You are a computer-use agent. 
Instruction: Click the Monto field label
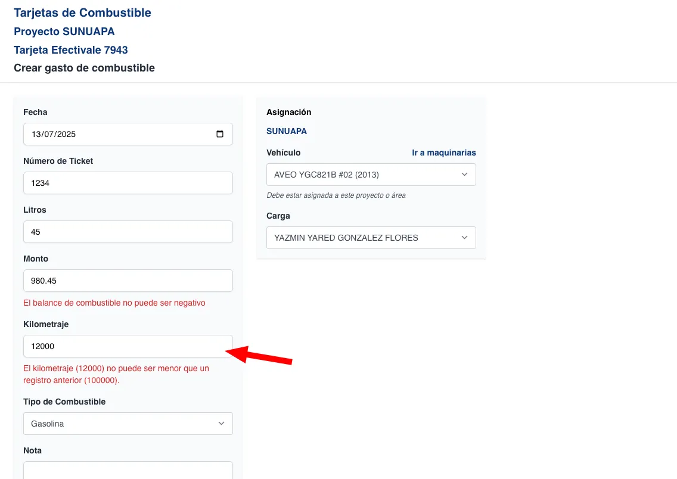36,259
